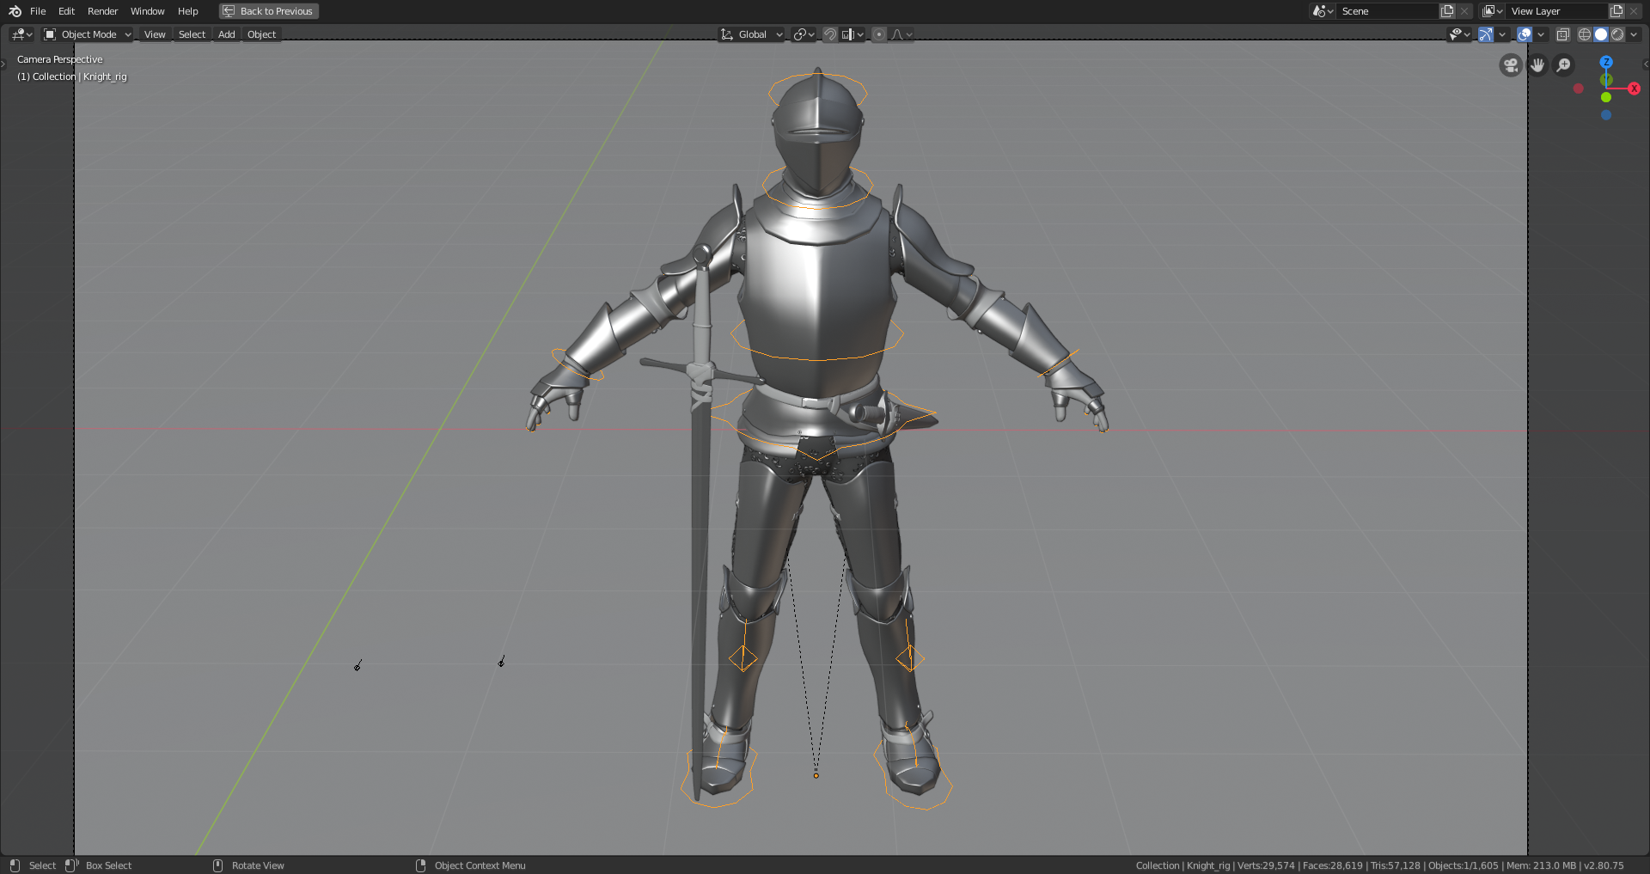Enable Toggle X-Ray in the header

[x=1564, y=34]
